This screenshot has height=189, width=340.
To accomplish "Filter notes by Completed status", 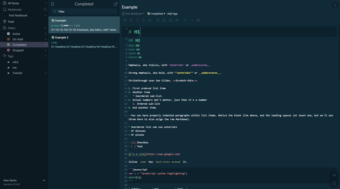I will [x=24, y=45].
